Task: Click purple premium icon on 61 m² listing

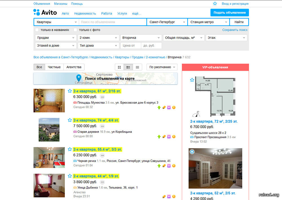Action: click(x=169, y=107)
